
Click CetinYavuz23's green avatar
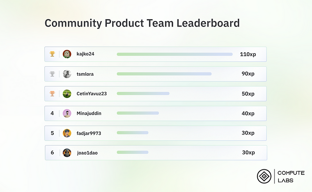click(67, 94)
